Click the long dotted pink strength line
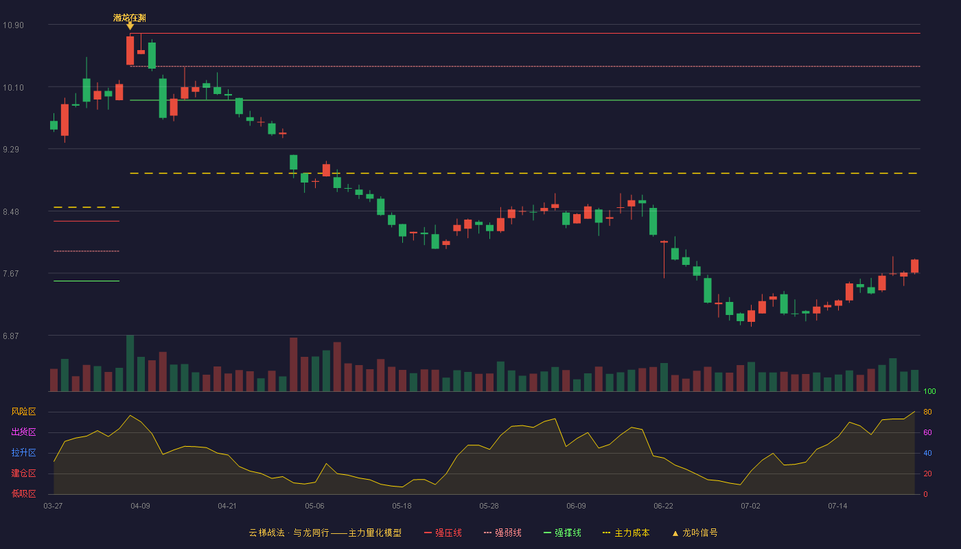 click(x=525, y=67)
